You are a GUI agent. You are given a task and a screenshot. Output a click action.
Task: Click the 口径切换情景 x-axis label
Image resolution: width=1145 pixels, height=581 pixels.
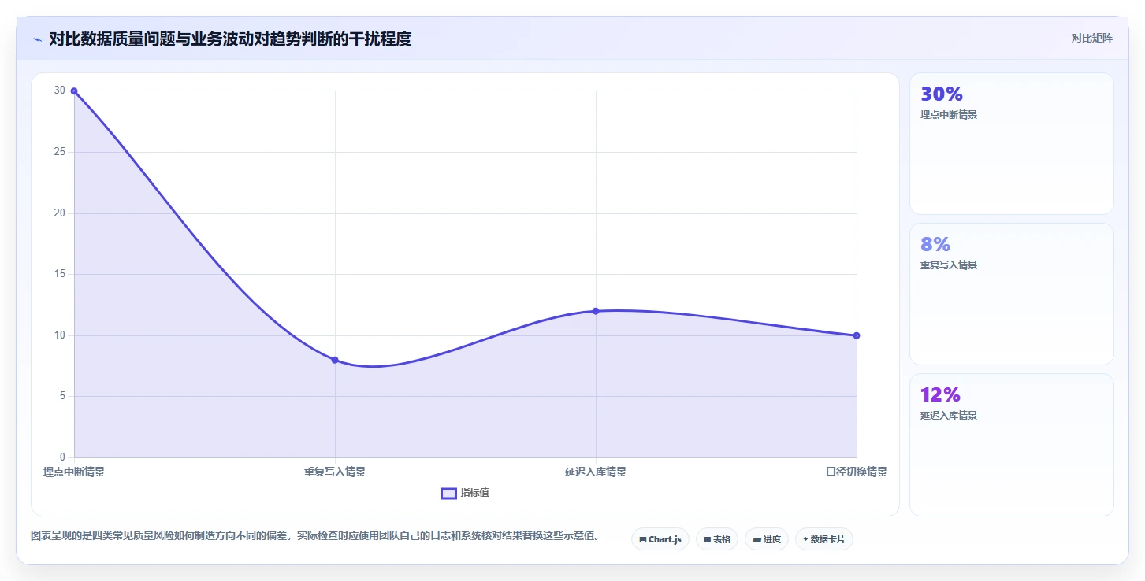pos(857,472)
